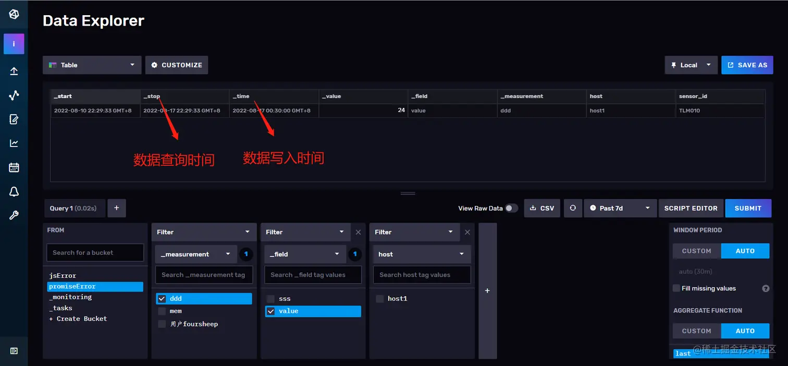Switch window period to CUSTOM
788x366 pixels.
697,251
